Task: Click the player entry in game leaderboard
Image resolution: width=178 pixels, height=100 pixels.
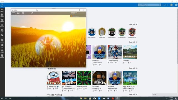Action: coord(78,16)
